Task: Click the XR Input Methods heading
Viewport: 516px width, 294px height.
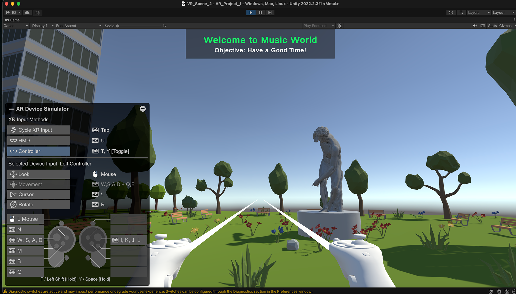Action: (28, 120)
